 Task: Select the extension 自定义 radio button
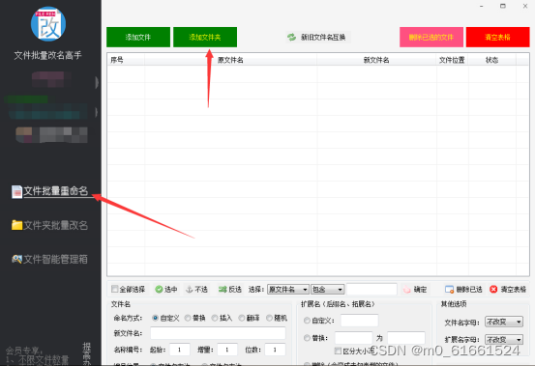pos(307,321)
